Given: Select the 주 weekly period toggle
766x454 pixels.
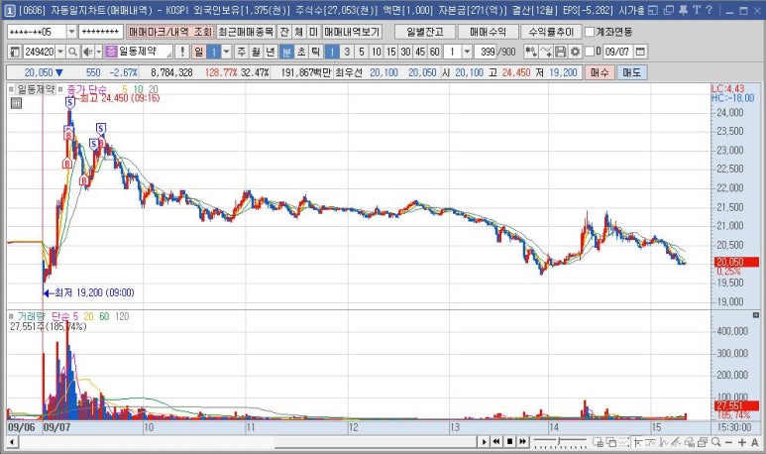Looking at the screenshot, I should tap(242, 52).
